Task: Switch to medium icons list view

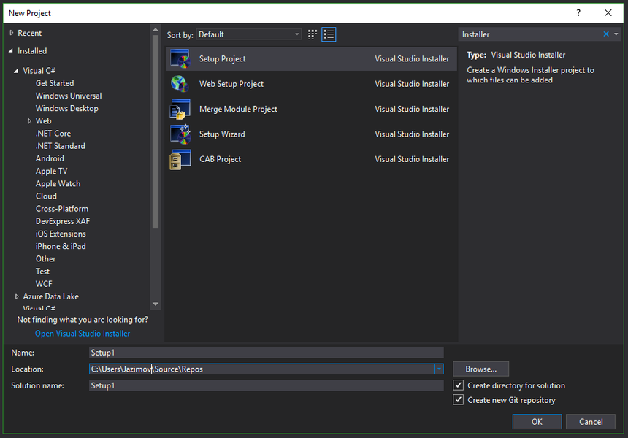Action: pyautogui.click(x=329, y=34)
